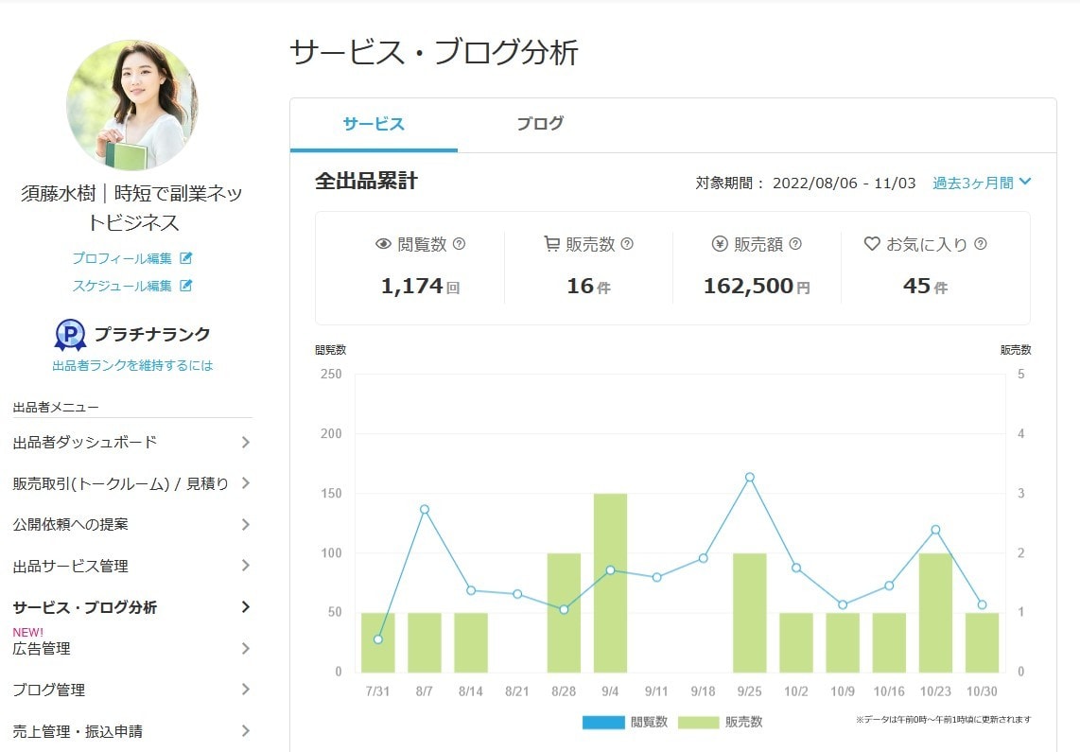Open 販売取引(トークルーム) / 見積り menu item
This screenshot has width=1080, height=752.
132,483
